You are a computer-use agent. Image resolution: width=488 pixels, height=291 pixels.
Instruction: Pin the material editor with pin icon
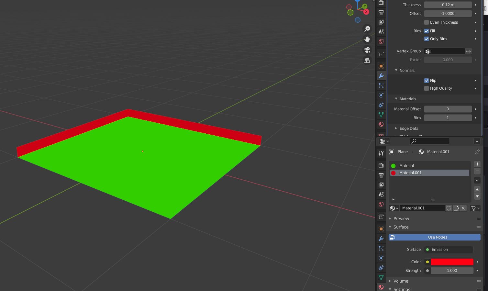[477, 152]
